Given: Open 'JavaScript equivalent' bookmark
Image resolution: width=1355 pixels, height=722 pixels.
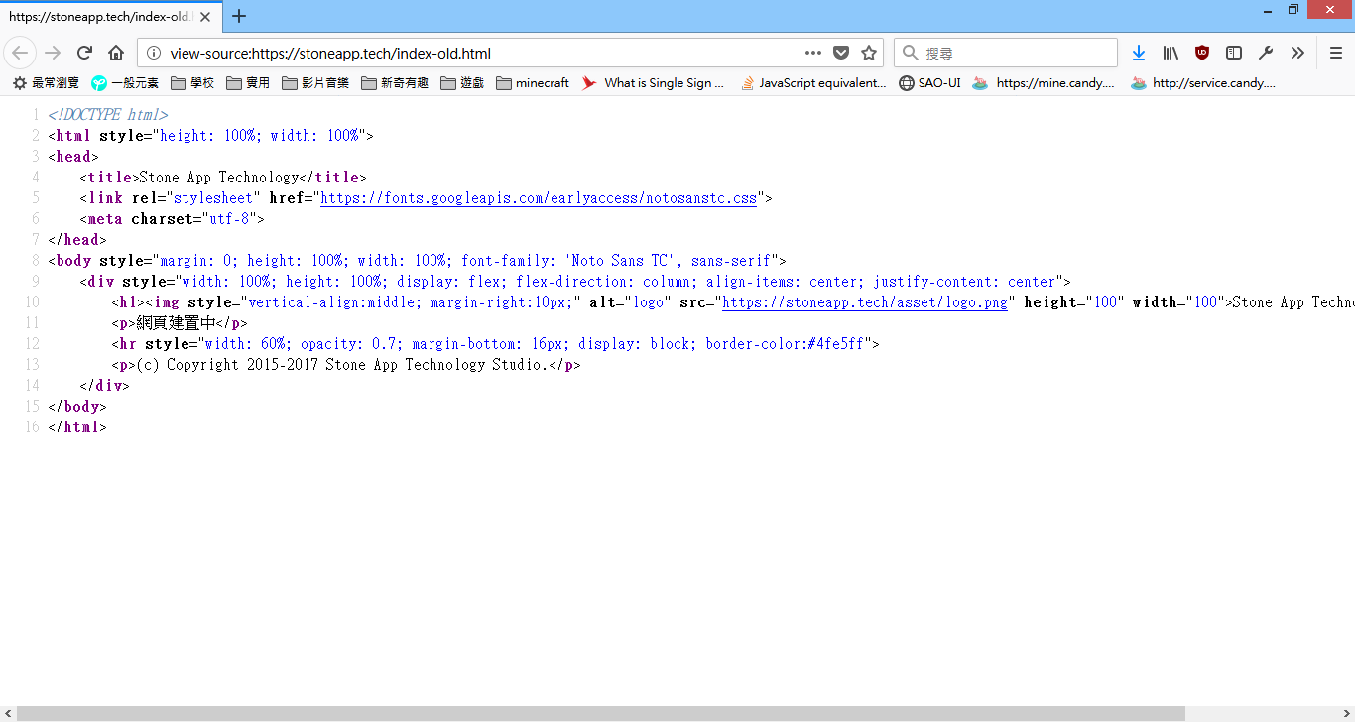Looking at the screenshot, I should coord(813,83).
